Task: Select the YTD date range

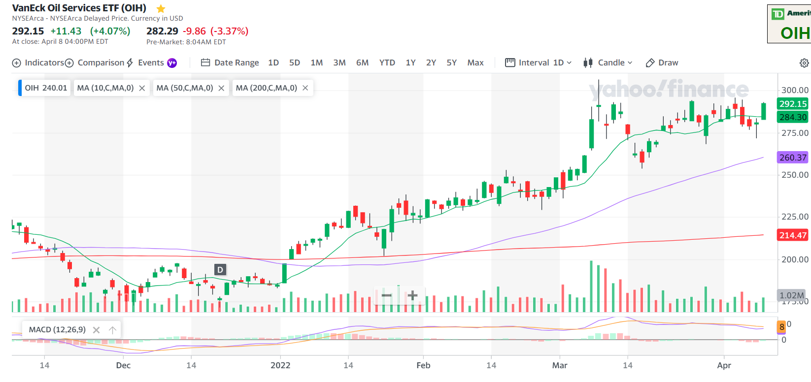Action: pyautogui.click(x=387, y=63)
